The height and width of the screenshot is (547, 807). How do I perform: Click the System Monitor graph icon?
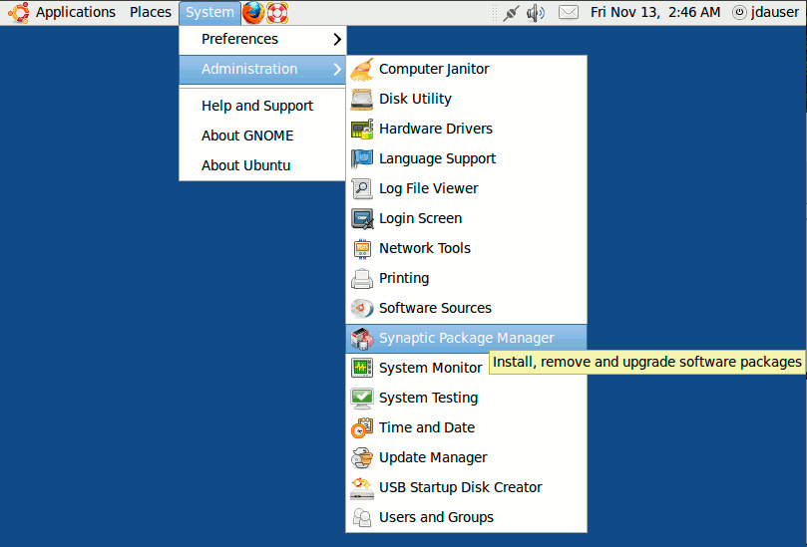point(362,369)
